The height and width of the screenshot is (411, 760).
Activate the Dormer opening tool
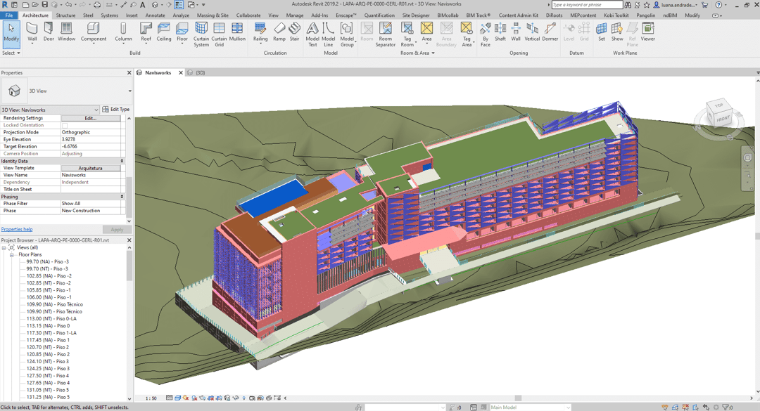550,32
